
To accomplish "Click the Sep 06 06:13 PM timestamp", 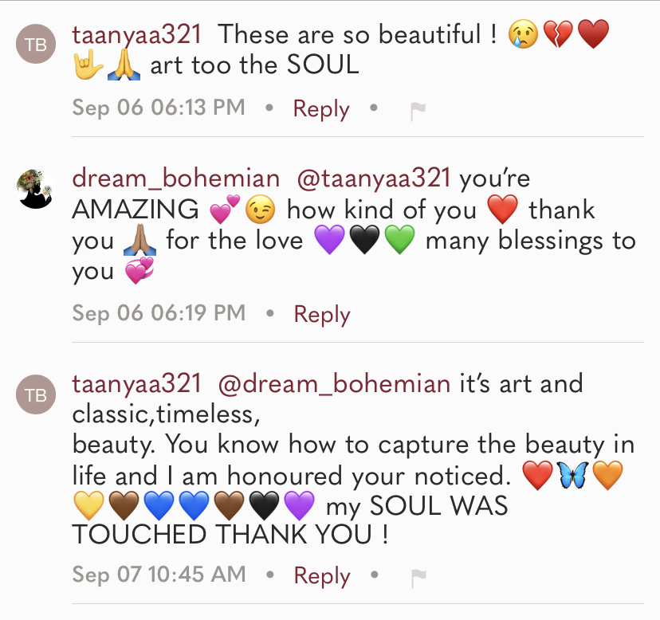I will pos(159,108).
